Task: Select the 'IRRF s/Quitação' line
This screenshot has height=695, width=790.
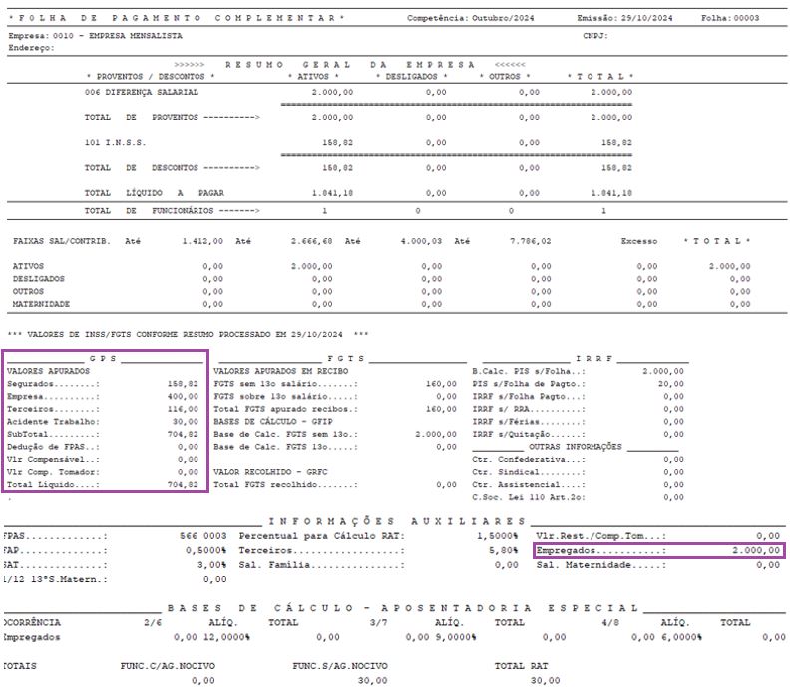Action: 578,434
